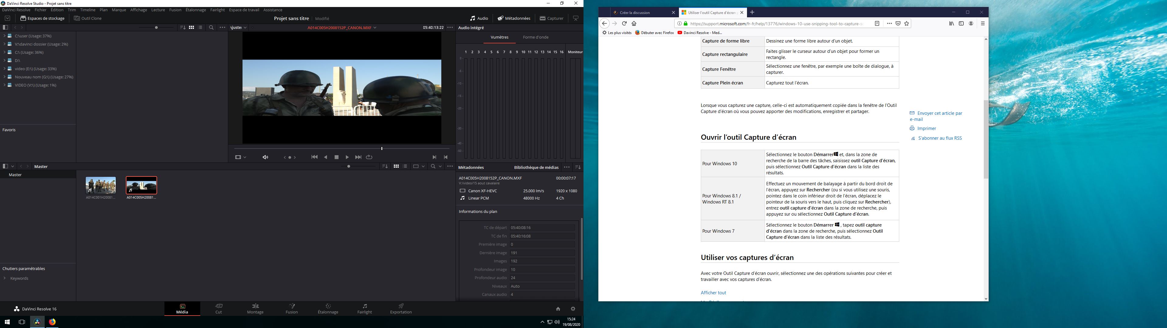Expand the video (E:\) storage volume
The width and height of the screenshot is (1167, 328).
4,69
